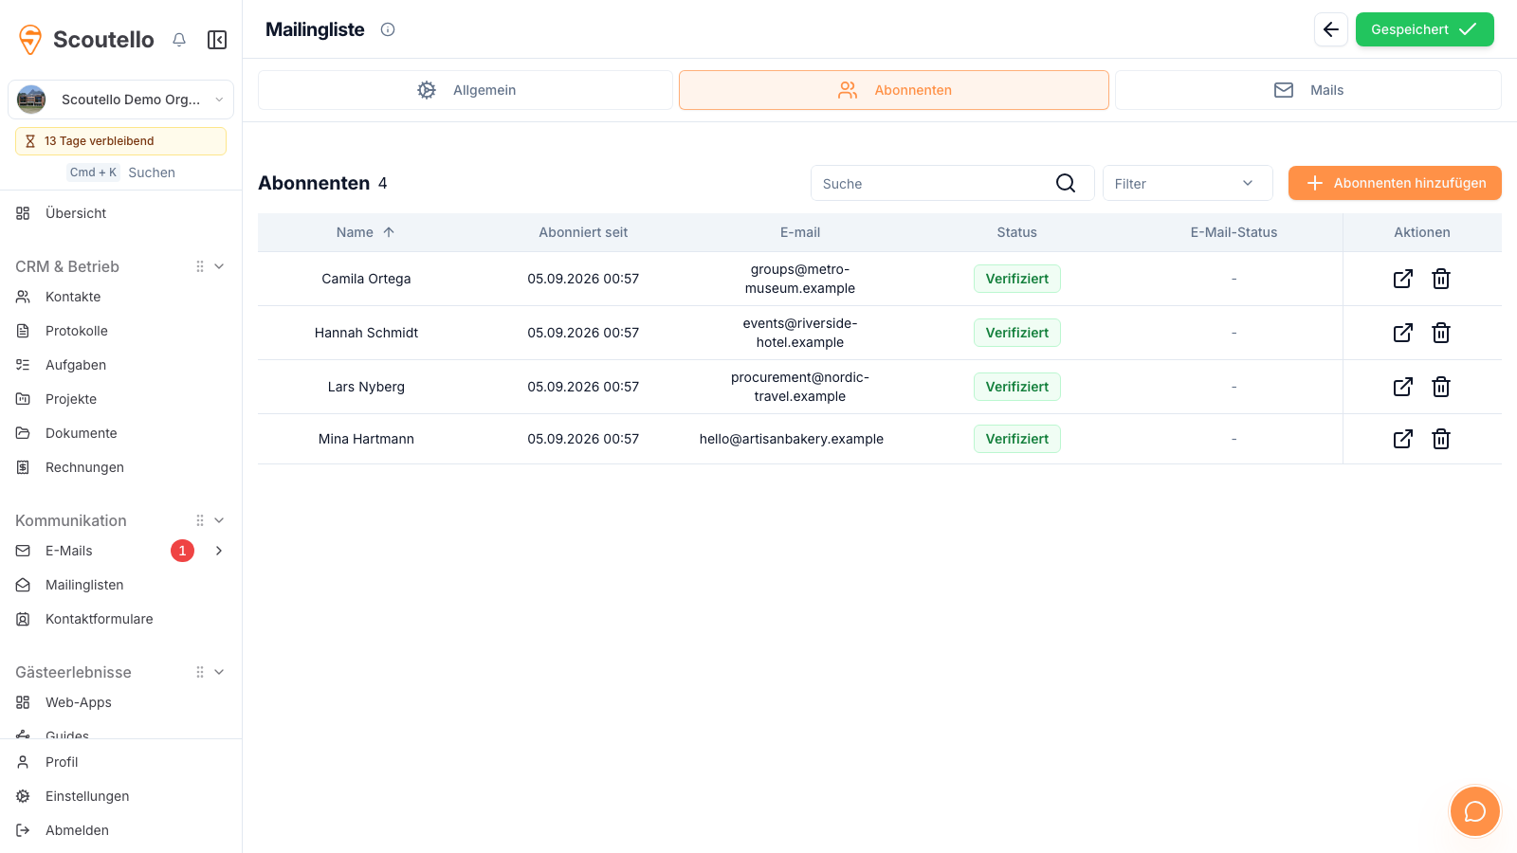Click Abonnenten hinzufügen button
This screenshot has height=853, width=1517.
[x=1395, y=183]
